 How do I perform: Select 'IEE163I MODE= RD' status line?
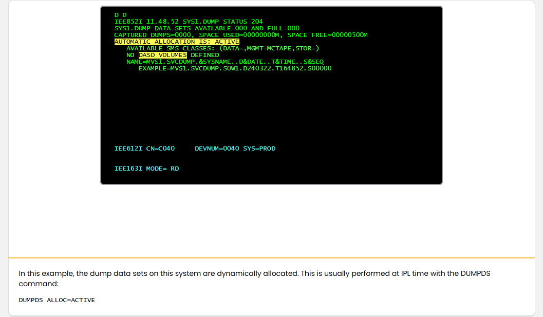146,169
